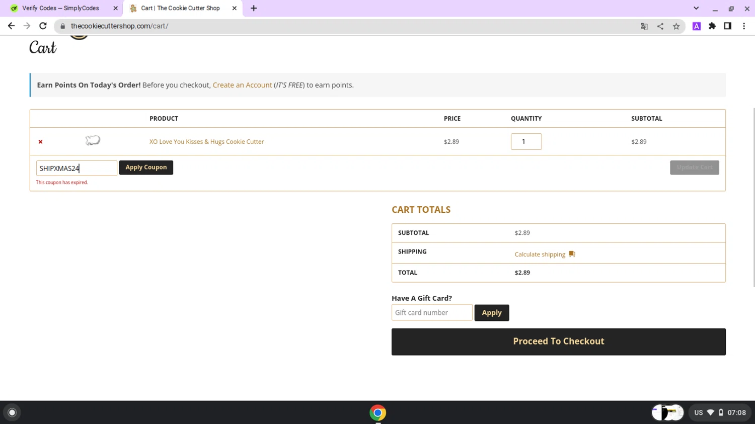This screenshot has width=755, height=424.
Task: Open the Chrome three-dot menu
Action: pyautogui.click(x=744, y=26)
